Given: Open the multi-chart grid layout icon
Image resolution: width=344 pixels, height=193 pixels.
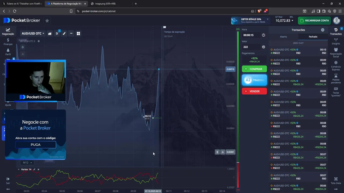Looking at the screenshot, I should click(78, 34).
